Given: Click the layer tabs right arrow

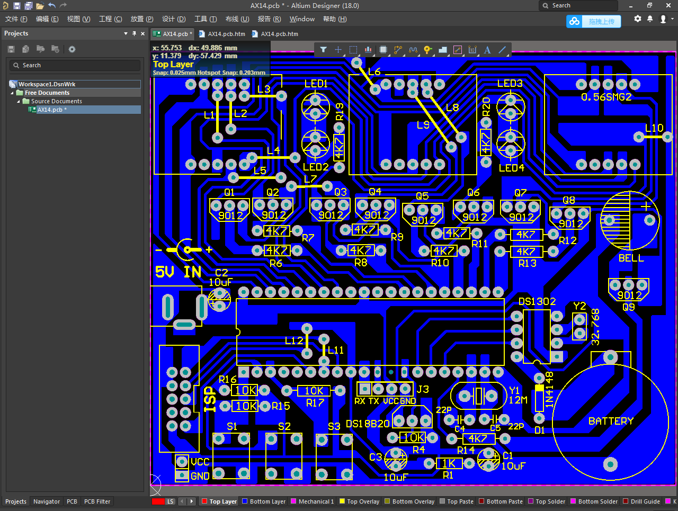Looking at the screenshot, I should tap(192, 501).
